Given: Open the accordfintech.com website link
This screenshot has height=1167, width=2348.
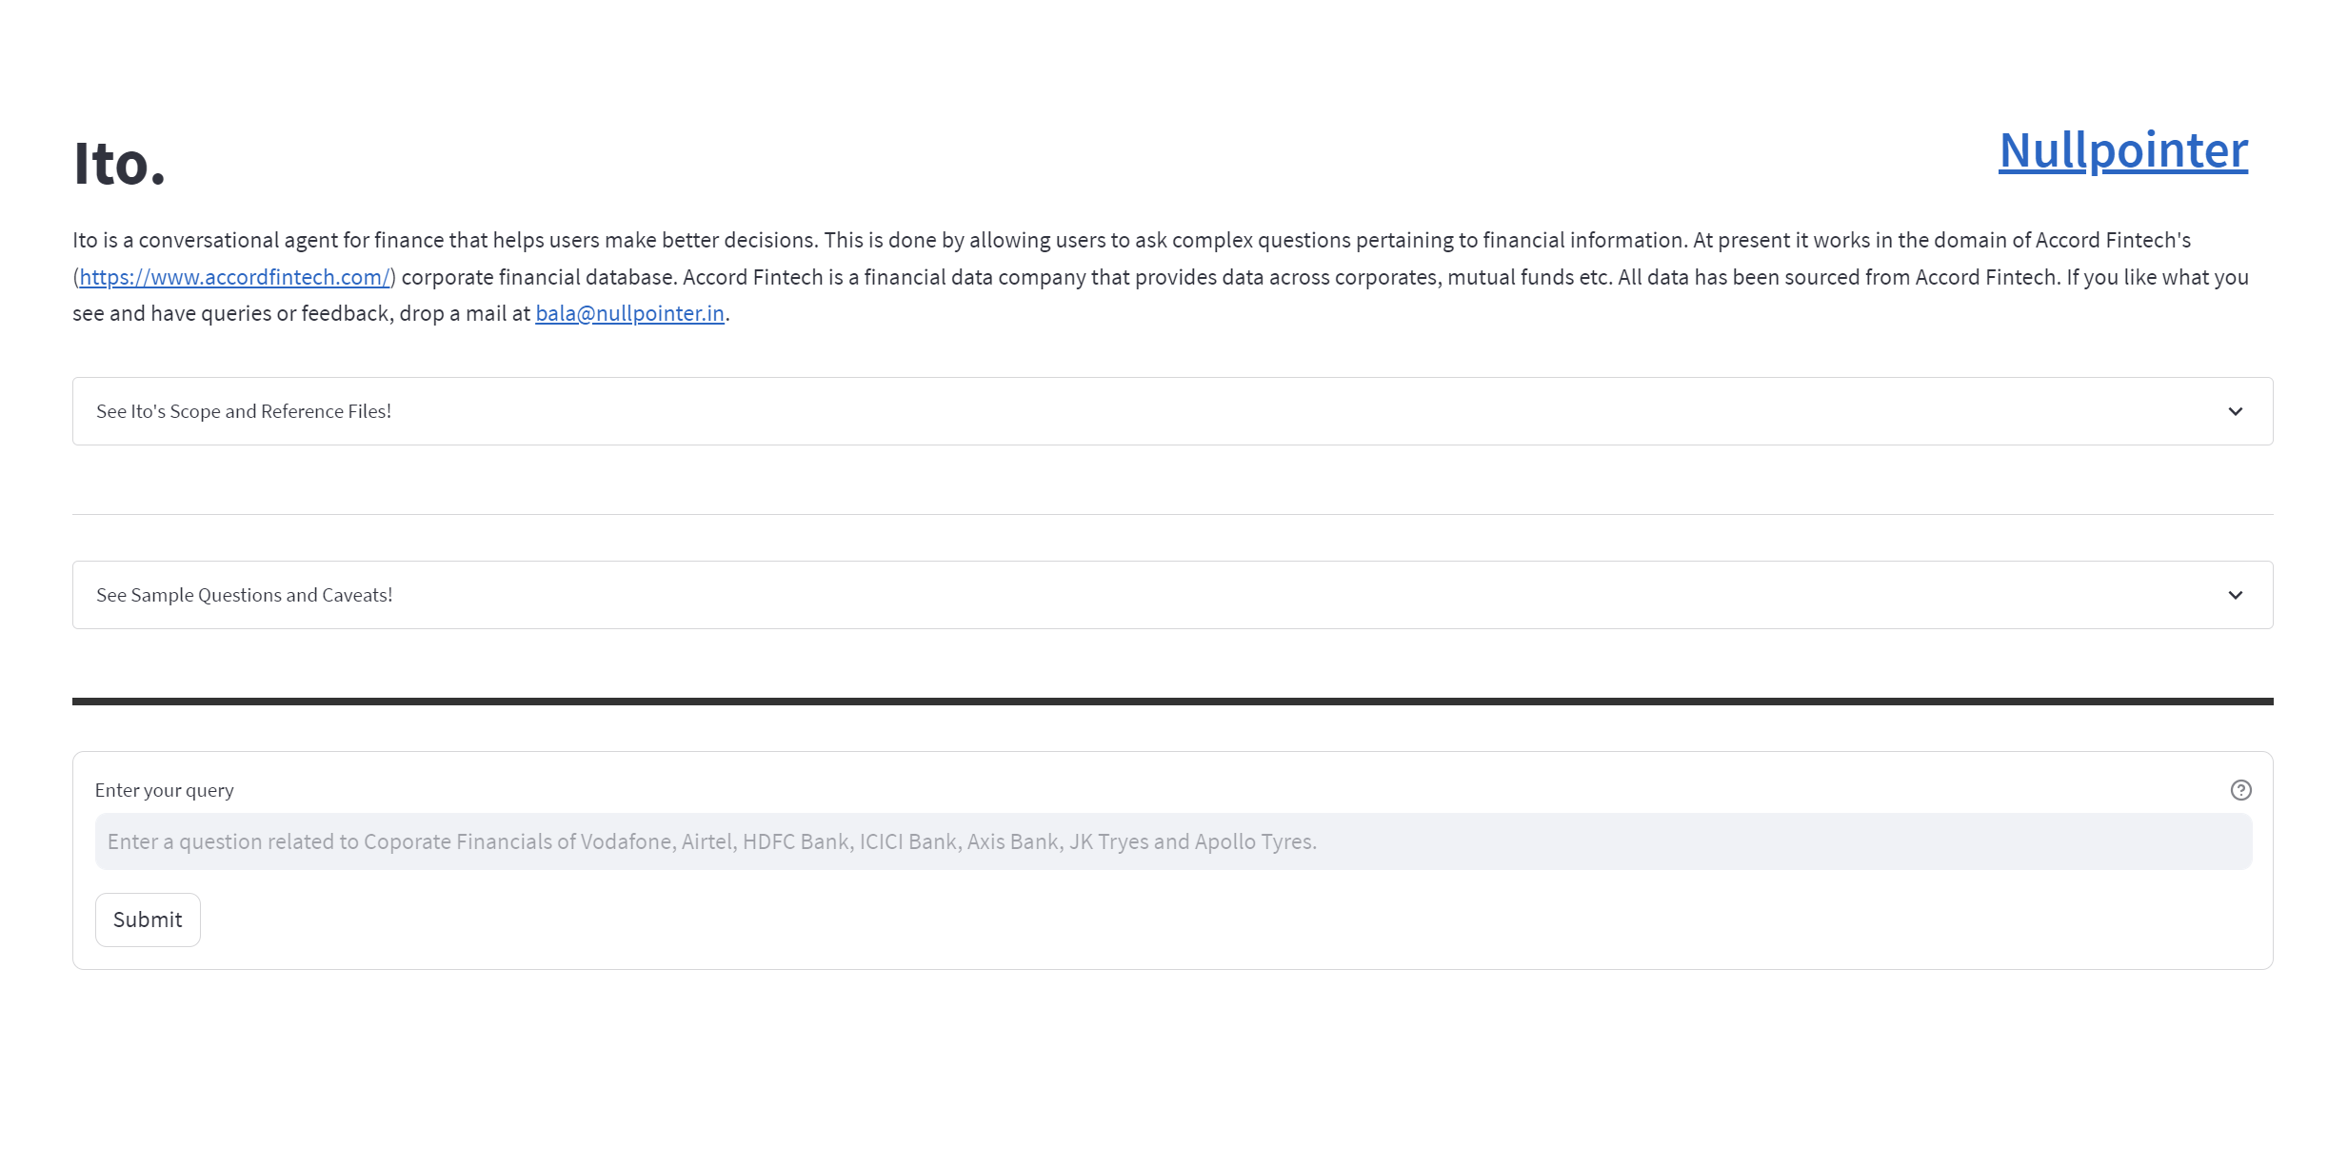Looking at the screenshot, I should [x=234, y=277].
